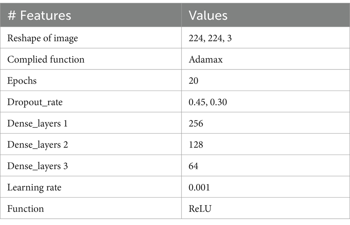Viewport: 350px width, 225px height.
Task: Select the Epochs value '20'
Action: point(193,81)
